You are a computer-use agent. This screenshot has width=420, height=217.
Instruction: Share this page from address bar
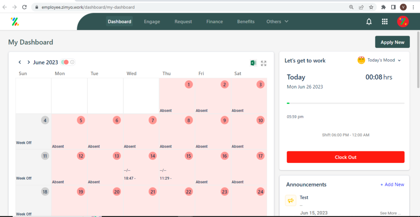click(x=361, y=7)
